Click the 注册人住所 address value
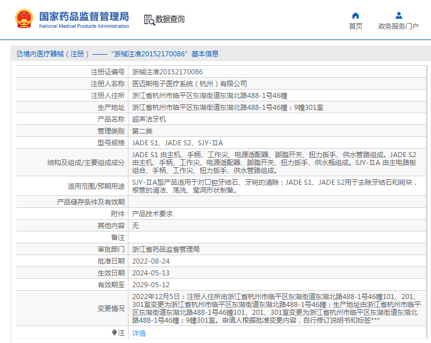 point(210,96)
